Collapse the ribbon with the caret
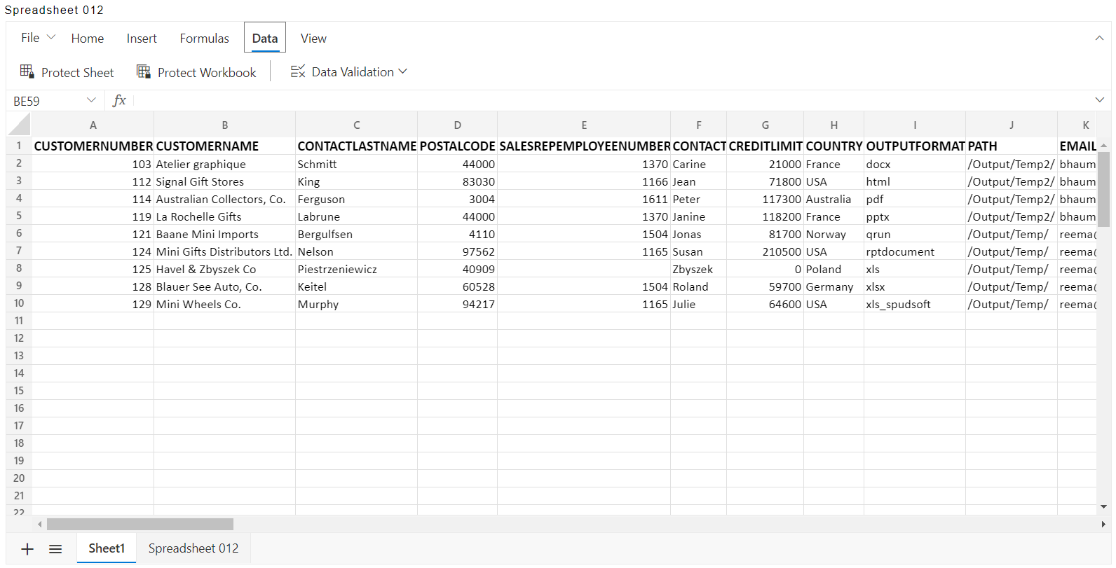1116x568 pixels. click(x=1099, y=38)
